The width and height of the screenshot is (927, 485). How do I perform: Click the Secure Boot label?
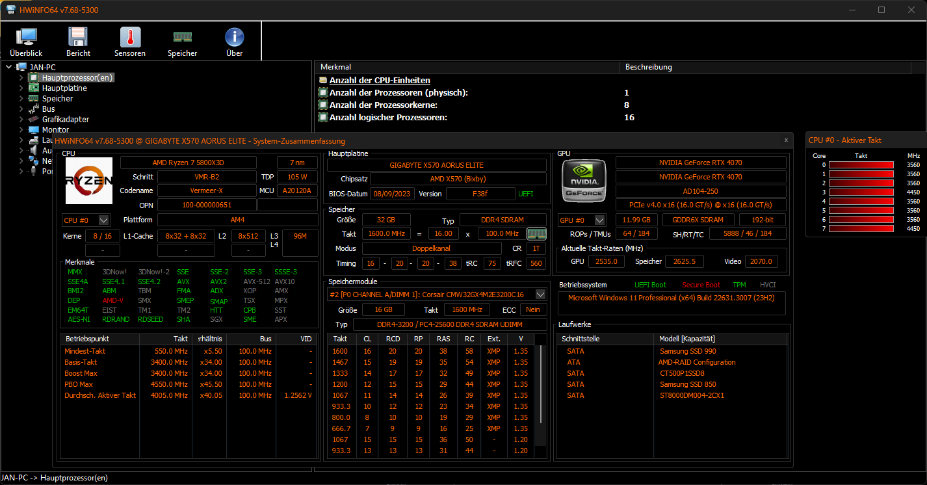click(701, 285)
